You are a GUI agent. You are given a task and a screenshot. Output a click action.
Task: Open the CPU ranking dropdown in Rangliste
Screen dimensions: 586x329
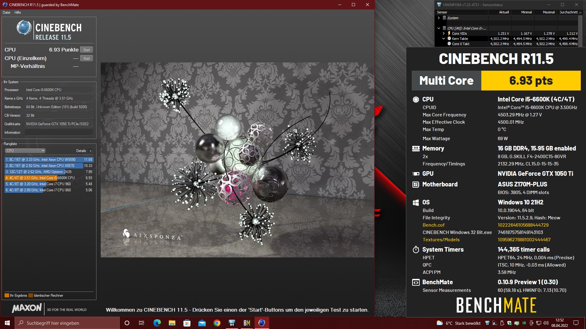tap(25, 151)
